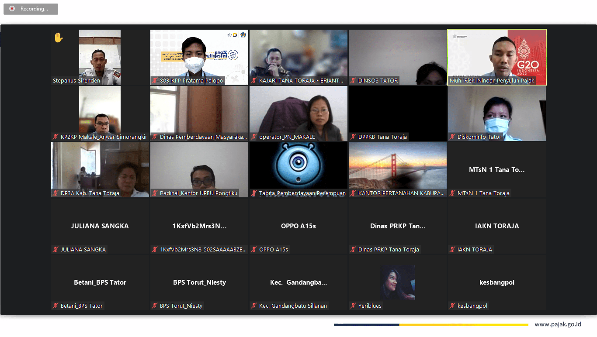The height and width of the screenshot is (337, 597).
Task: Open the www.pajak.go.id link
Action: [x=558, y=324]
